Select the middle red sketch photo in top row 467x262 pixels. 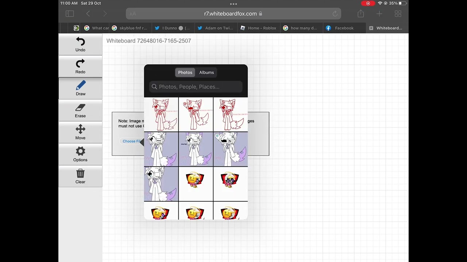[196, 114]
